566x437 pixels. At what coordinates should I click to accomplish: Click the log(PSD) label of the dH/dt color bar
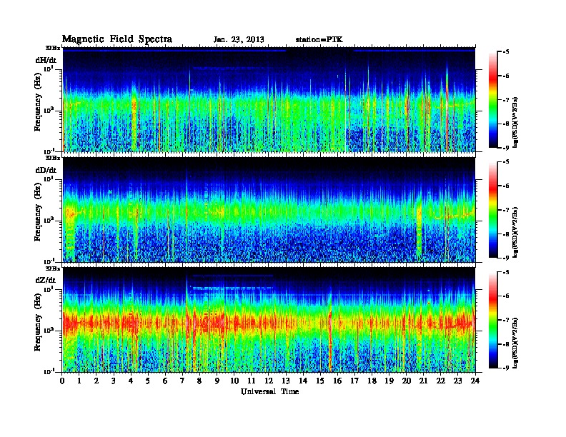[x=515, y=122]
